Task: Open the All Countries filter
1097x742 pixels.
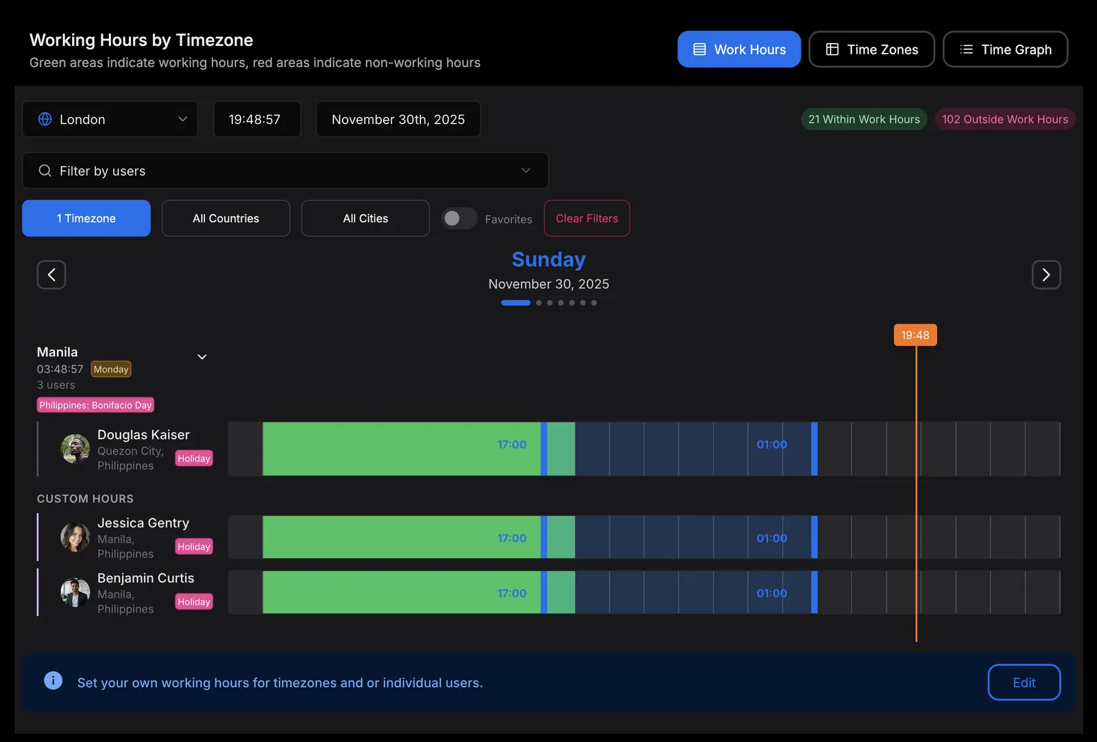Action: click(226, 218)
